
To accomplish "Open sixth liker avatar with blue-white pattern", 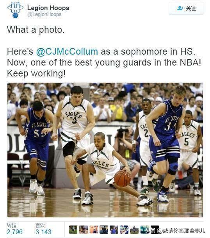I will coord(124,229).
